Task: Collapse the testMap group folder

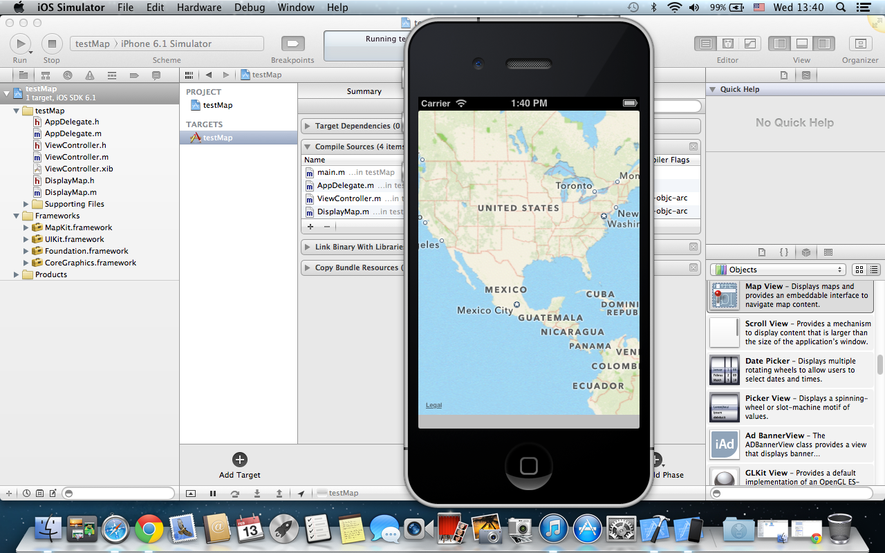Action: point(17,111)
